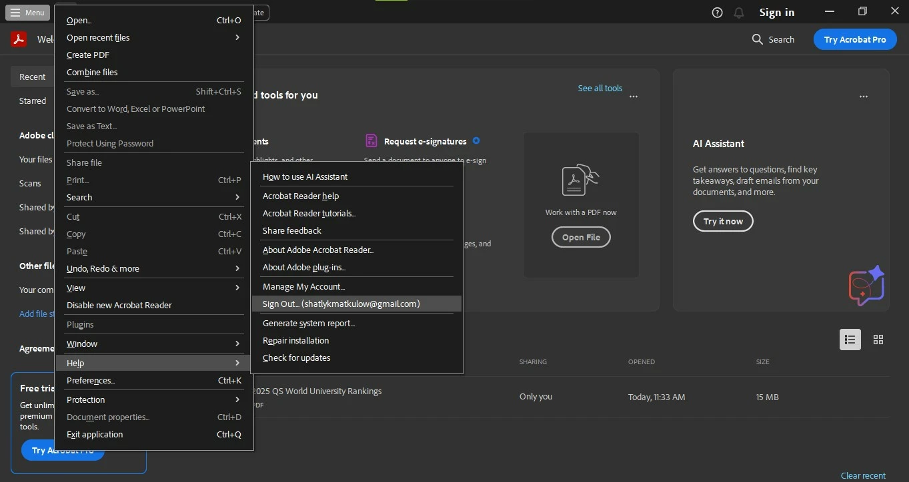Click the hamburger Menu button
Screen dimensions: 909x482
click(28, 13)
